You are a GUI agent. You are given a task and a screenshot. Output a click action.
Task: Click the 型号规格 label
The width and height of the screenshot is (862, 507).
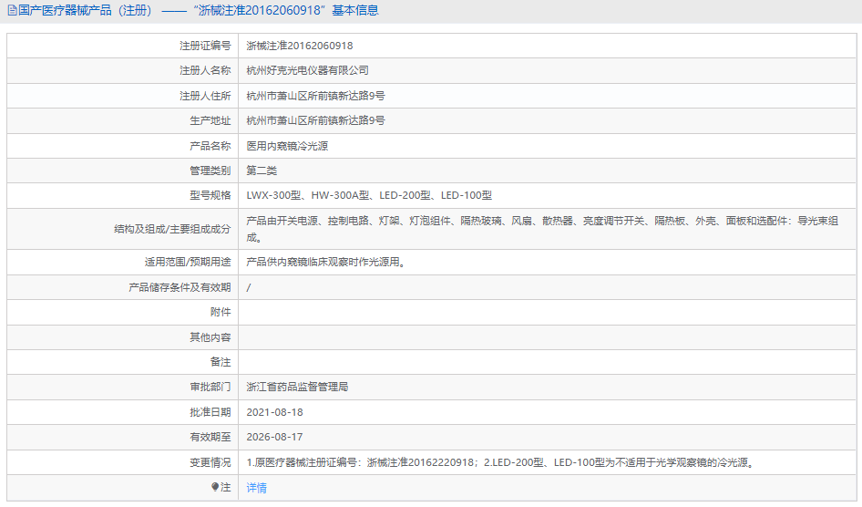[210, 195]
